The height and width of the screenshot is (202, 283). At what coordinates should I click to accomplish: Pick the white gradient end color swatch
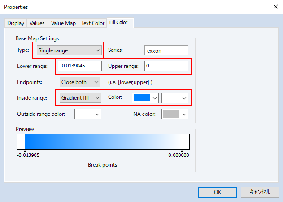pyautogui.click(x=174, y=97)
